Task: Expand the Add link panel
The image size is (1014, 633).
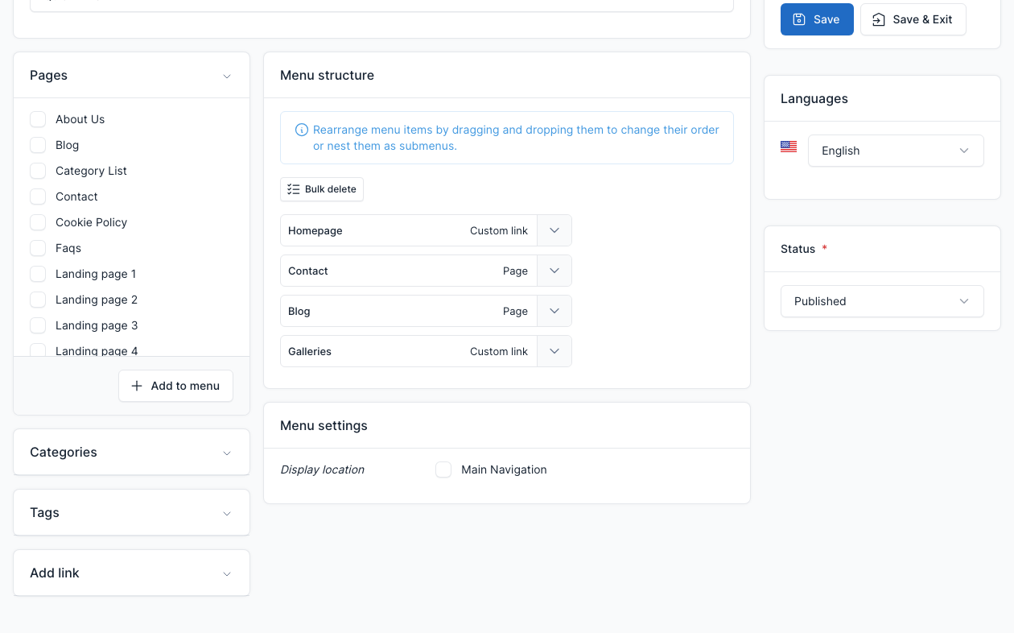Action: 227,573
